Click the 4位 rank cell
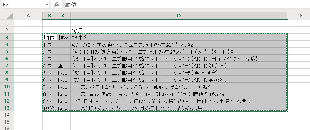This screenshot has width=310, height=130. tap(50, 66)
